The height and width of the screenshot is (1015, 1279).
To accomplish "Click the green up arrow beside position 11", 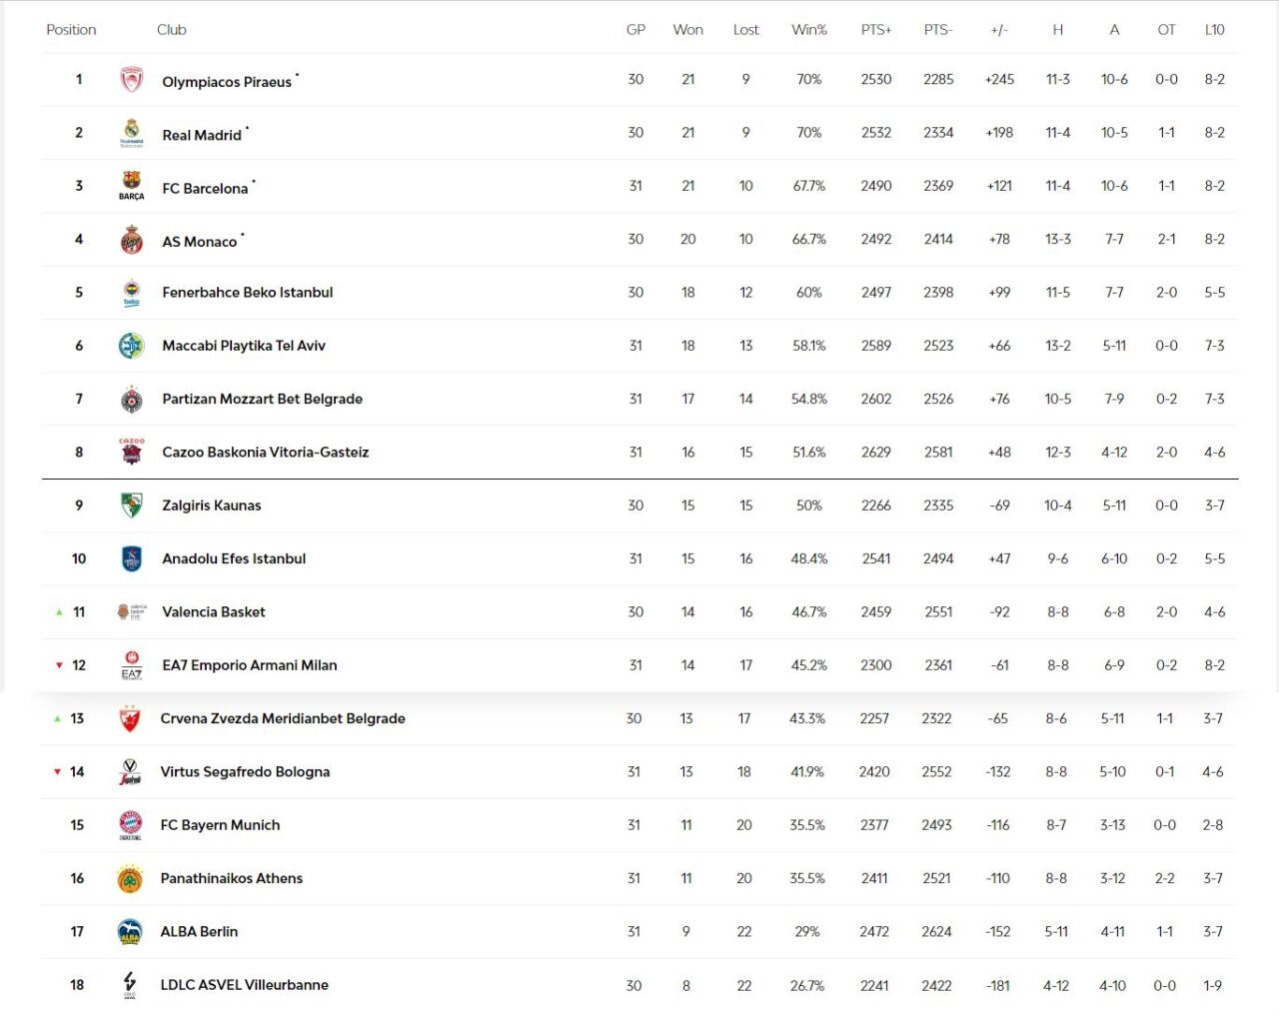I will (x=59, y=612).
